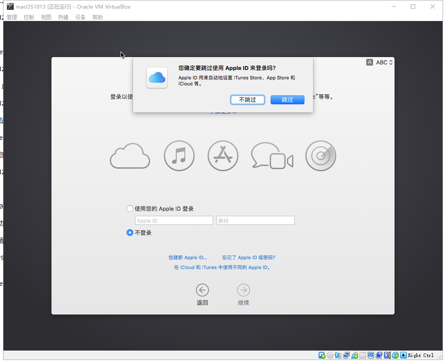This screenshot has height=363, width=446.
Task: Click the 返回 label
Action: pos(202,302)
